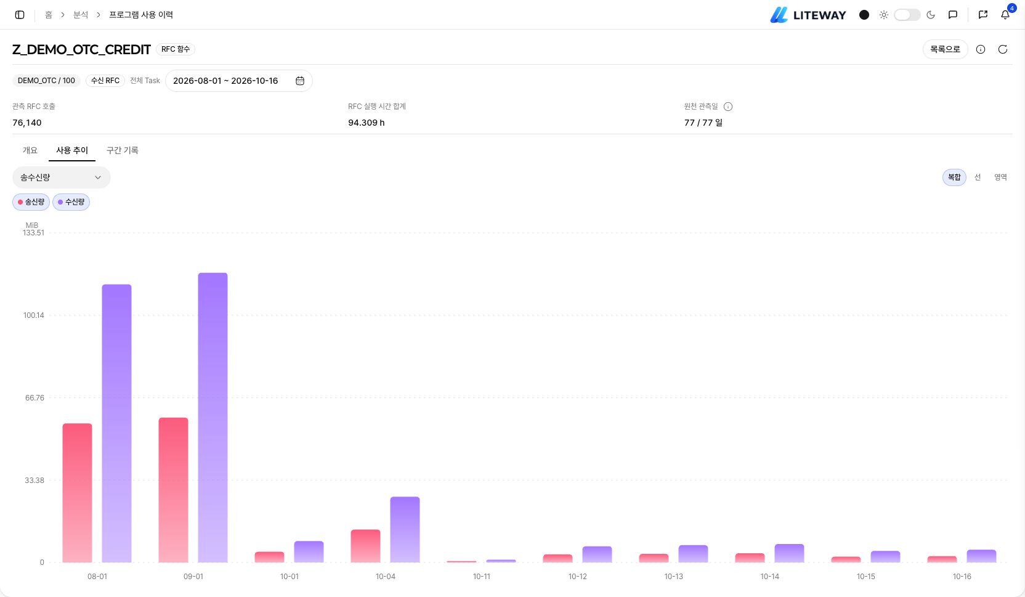The width and height of the screenshot is (1025, 597).
Task: Click the LITEWAY logo
Action: [x=808, y=15]
